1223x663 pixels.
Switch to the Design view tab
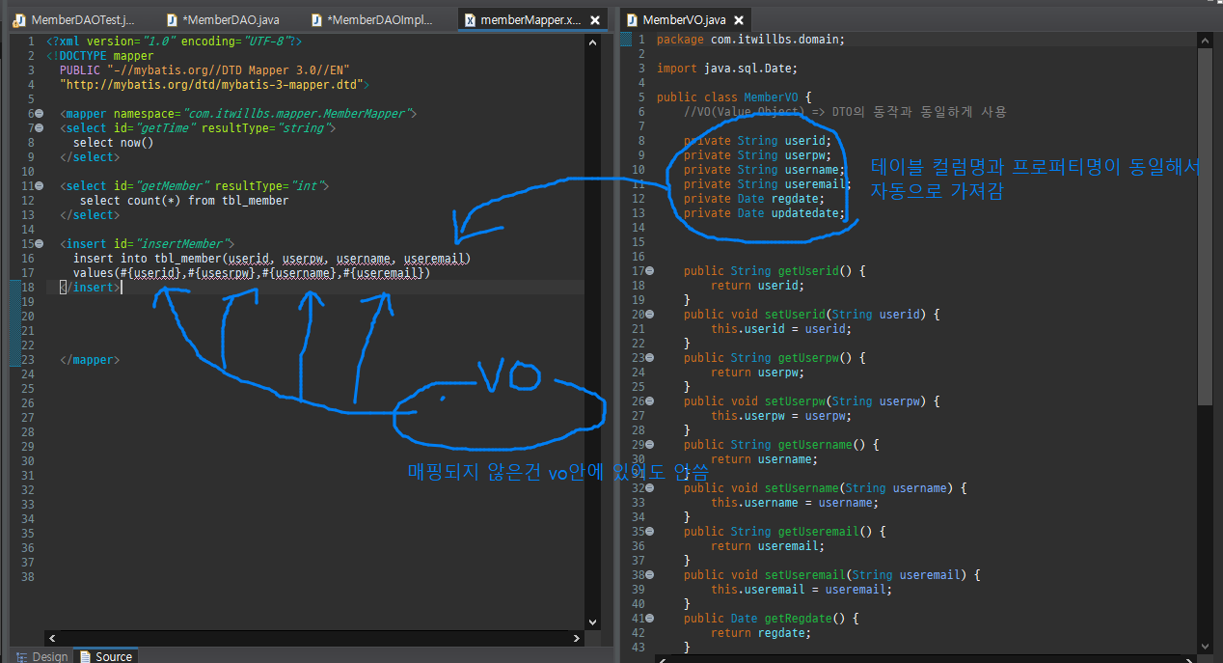[x=41, y=656]
